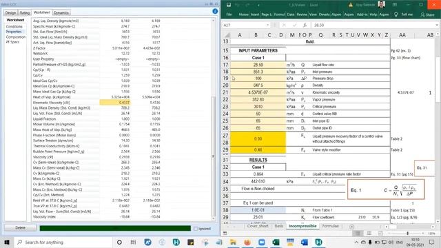Select the liquid flow rate cell 28.59
Image resolution: width=441 pixels, height=248 pixels.
click(x=258, y=65)
